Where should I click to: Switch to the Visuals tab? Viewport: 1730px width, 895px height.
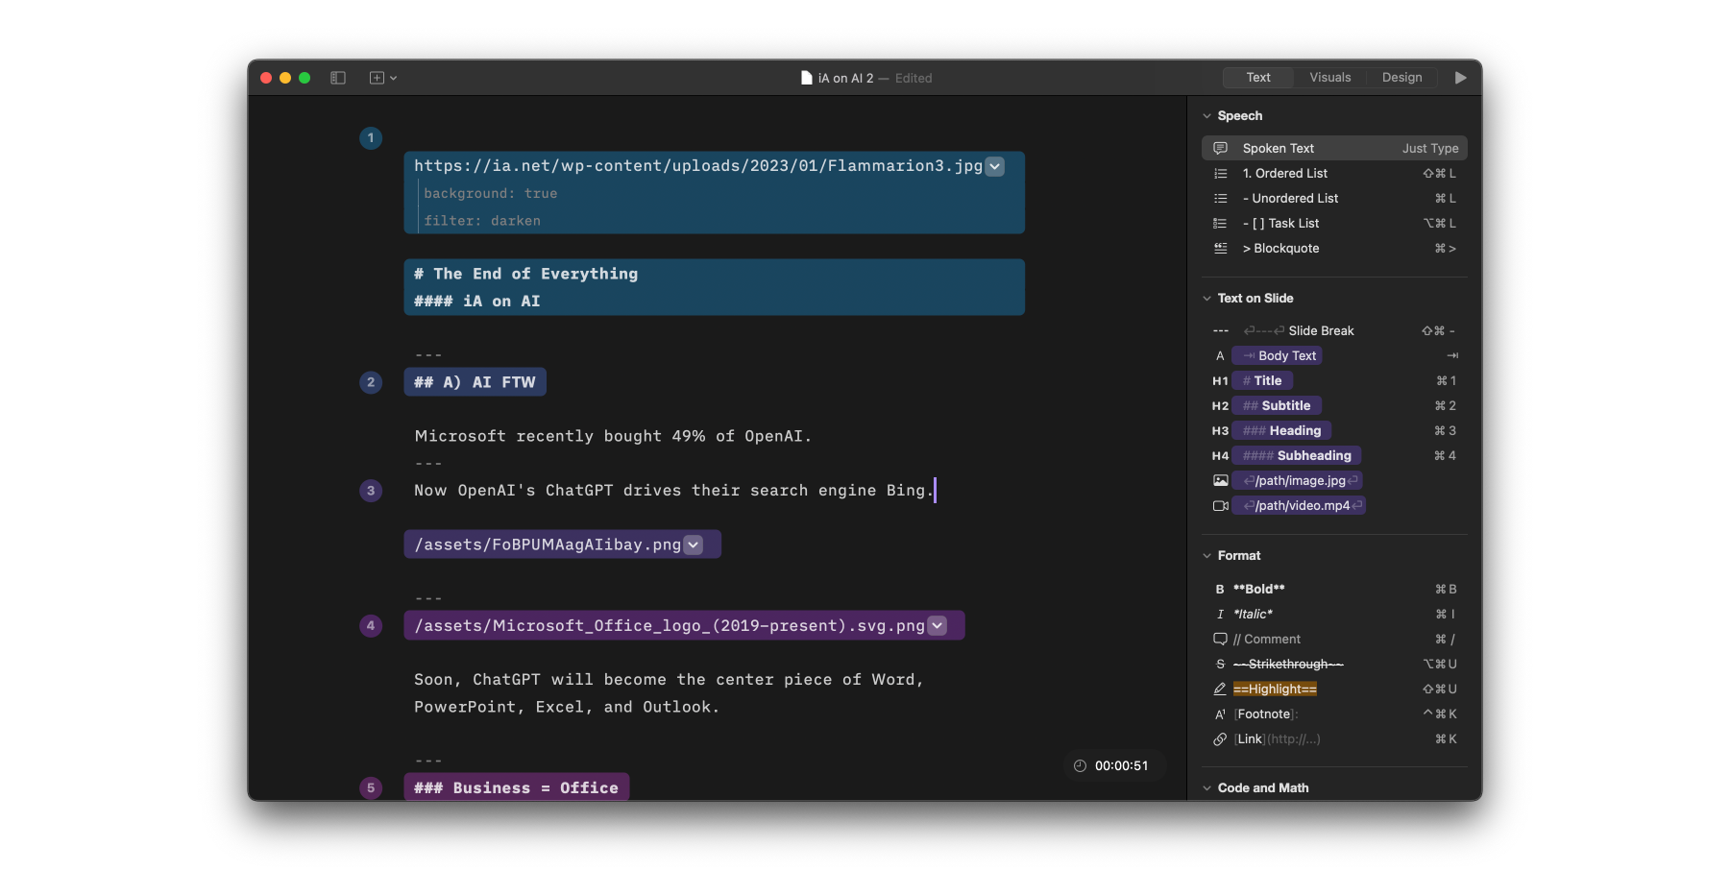[x=1329, y=78]
